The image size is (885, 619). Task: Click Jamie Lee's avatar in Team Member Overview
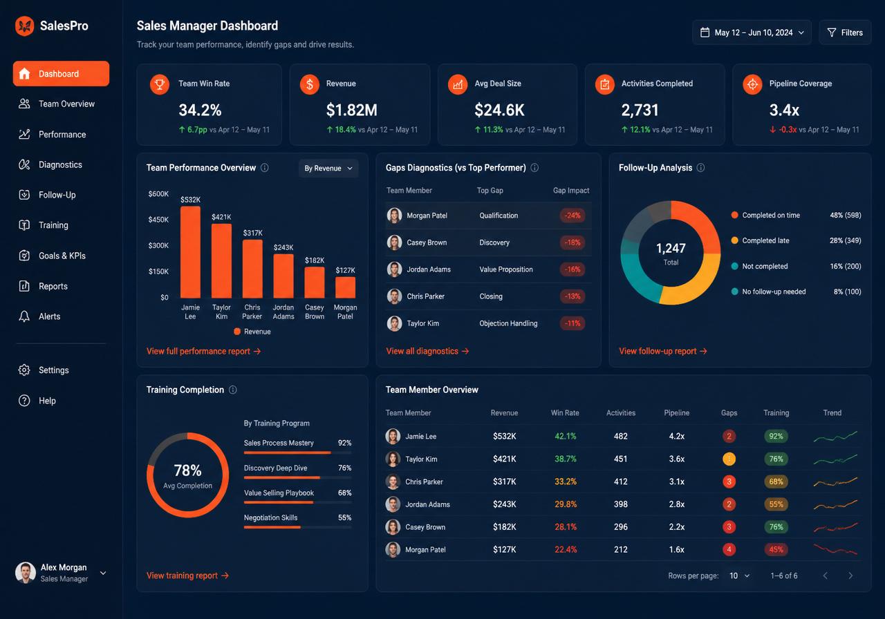point(393,437)
